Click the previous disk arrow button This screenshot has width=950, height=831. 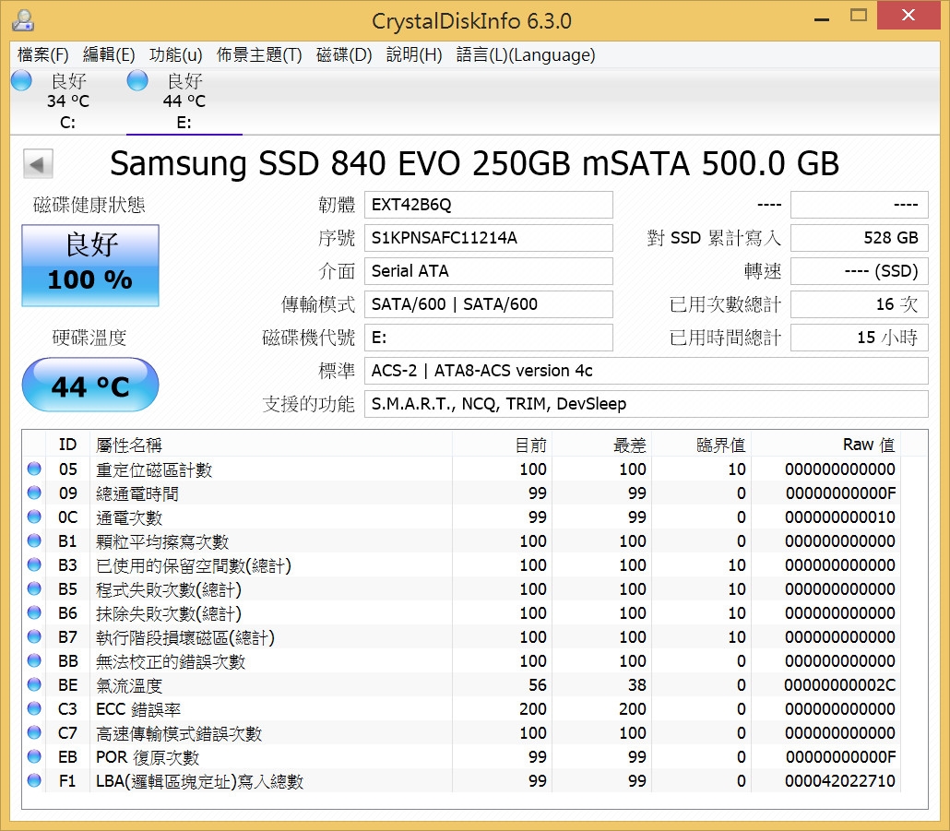point(38,164)
